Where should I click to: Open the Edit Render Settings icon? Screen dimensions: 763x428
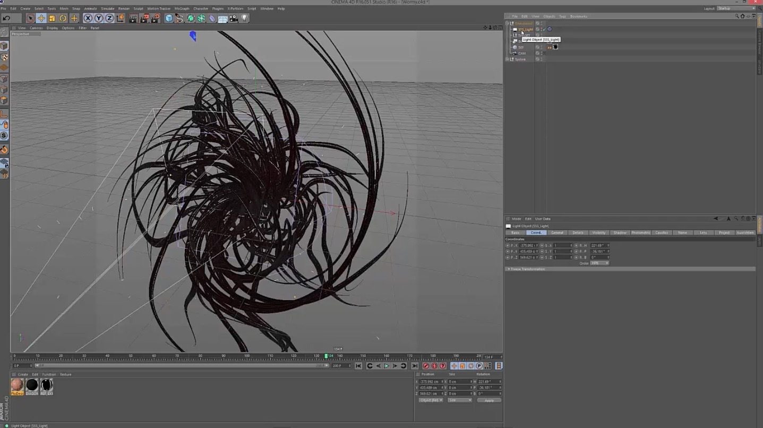pos(155,18)
